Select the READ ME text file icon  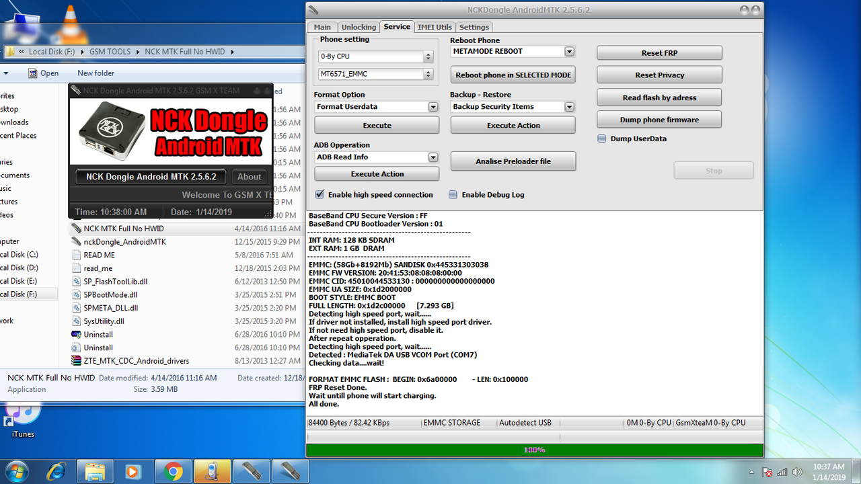76,255
